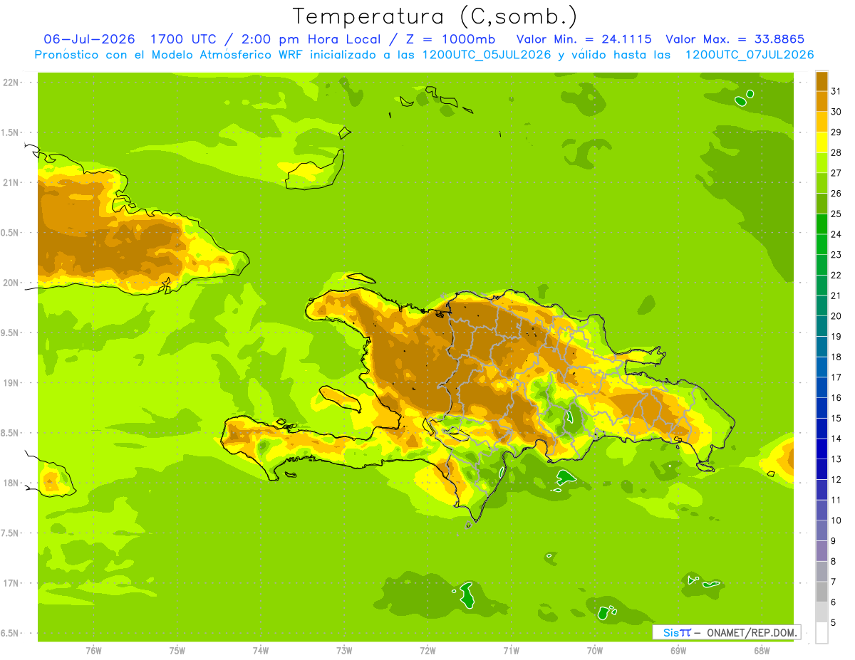The height and width of the screenshot is (660, 855).
Task: Click the date text "06-Jul-2026"
Action: [x=89, y=39]
